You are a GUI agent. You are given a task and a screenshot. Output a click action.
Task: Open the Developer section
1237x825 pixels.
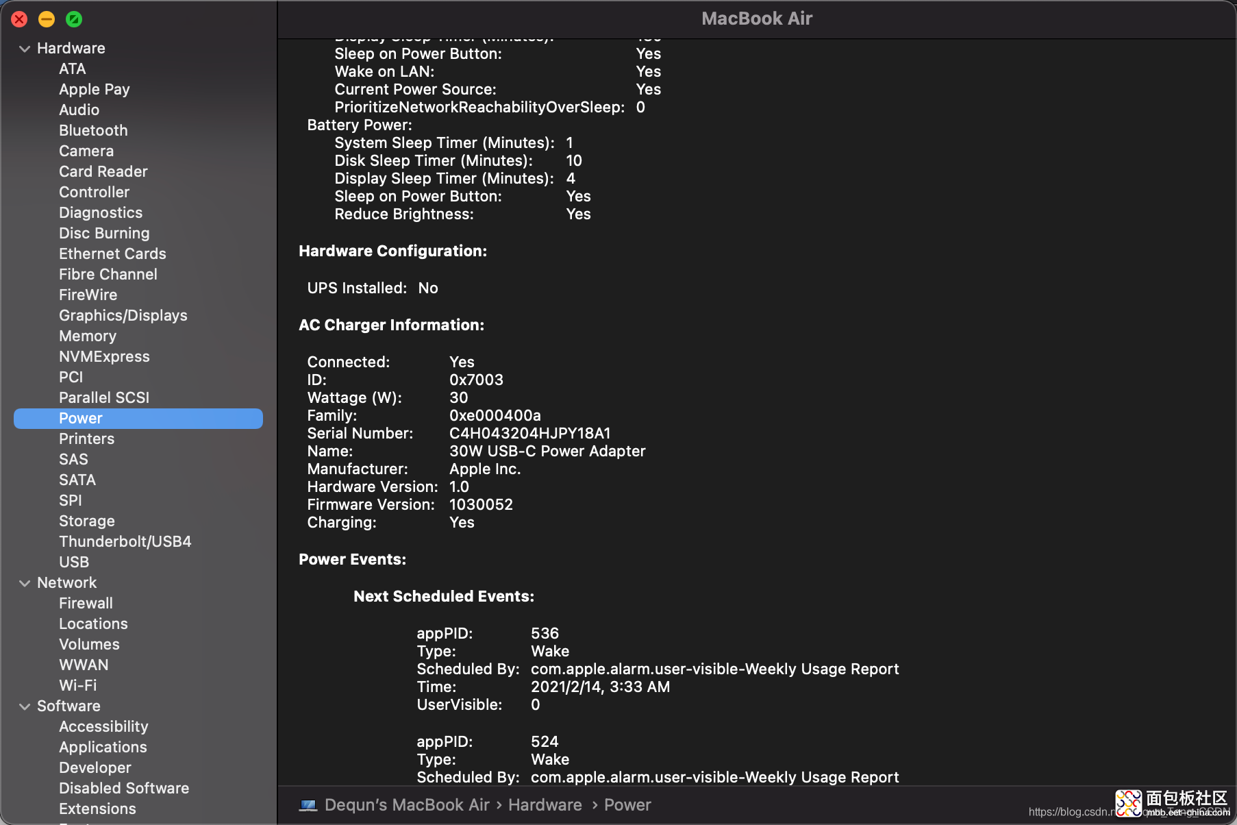[95, 768]
